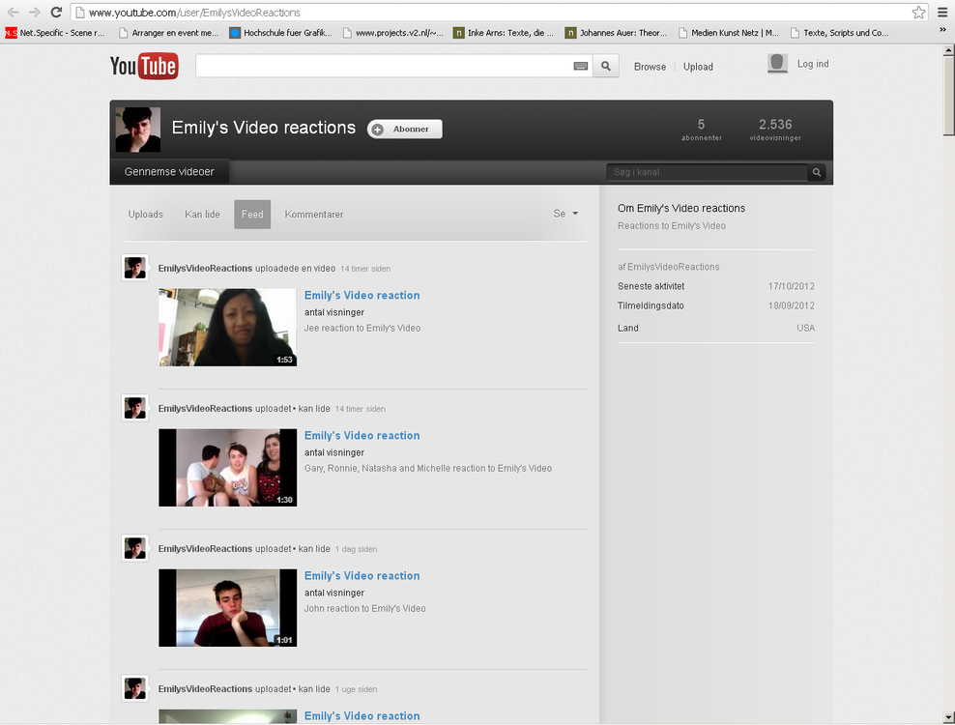The image size is (955, 725).
Task: Click Emily's Video reaction title for John video
Action: [x=362, y=576]
